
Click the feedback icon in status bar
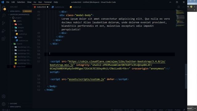point(184,110)
